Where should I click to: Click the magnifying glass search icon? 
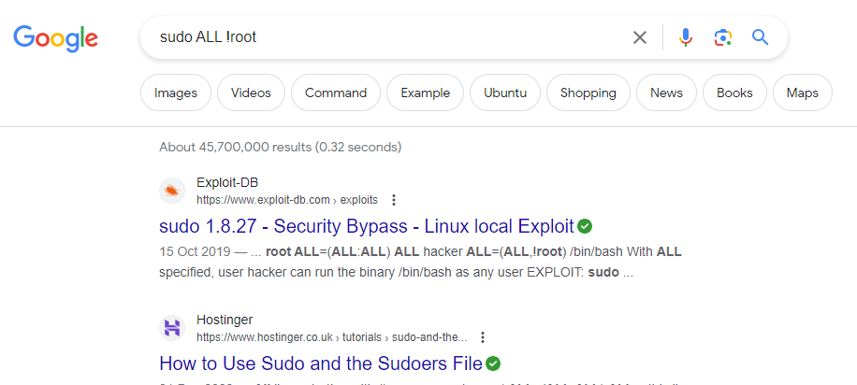pos(761,37)
